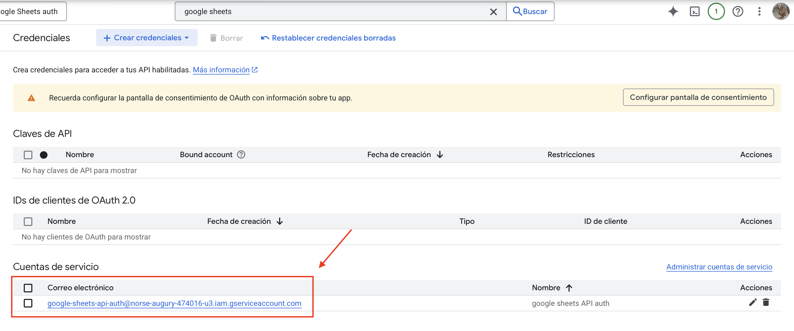Click the google sheets search input field

[333, 12]
